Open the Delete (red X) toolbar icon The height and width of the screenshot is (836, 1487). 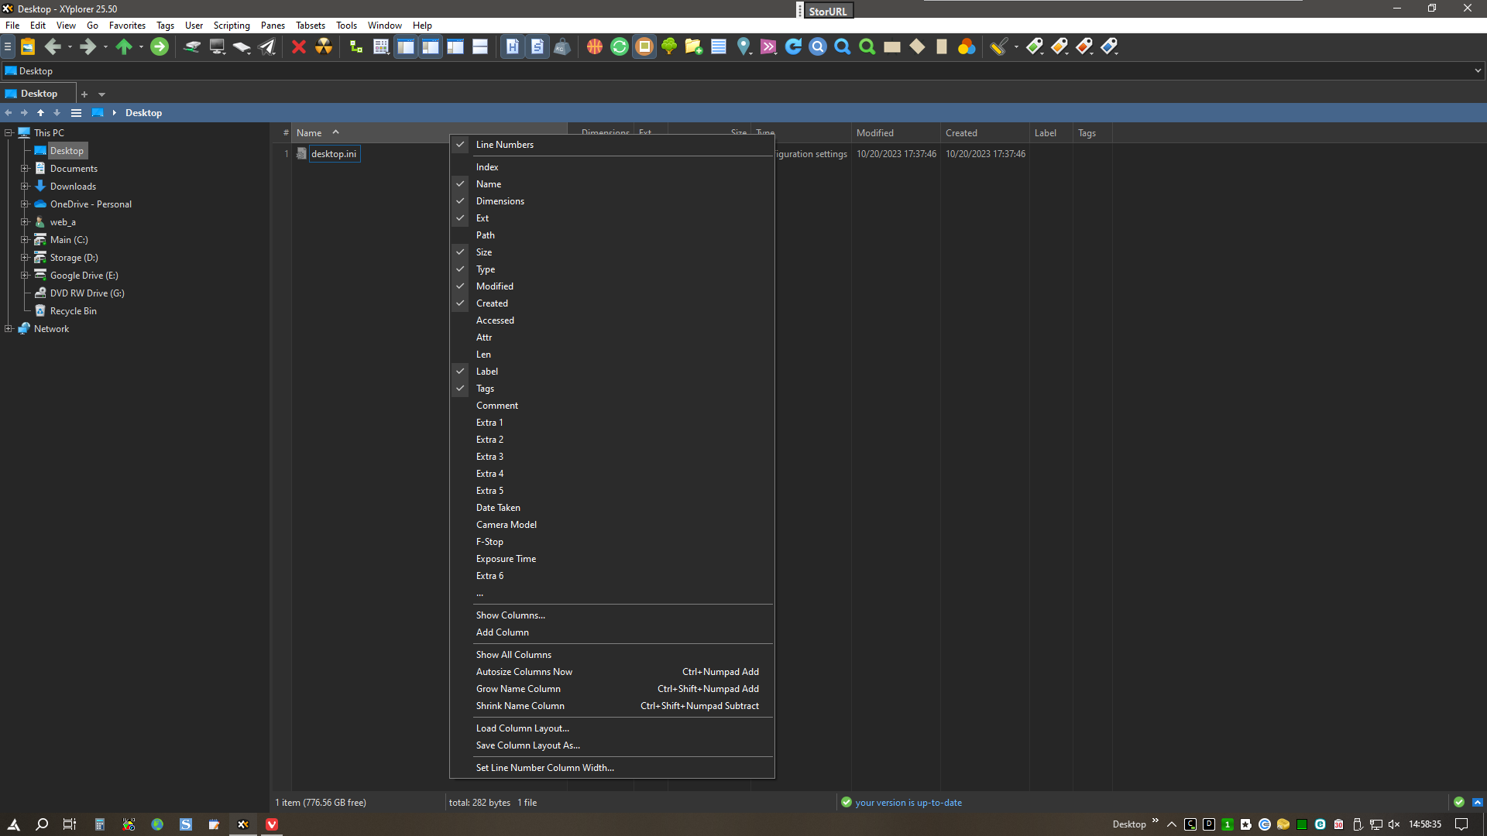298,47
